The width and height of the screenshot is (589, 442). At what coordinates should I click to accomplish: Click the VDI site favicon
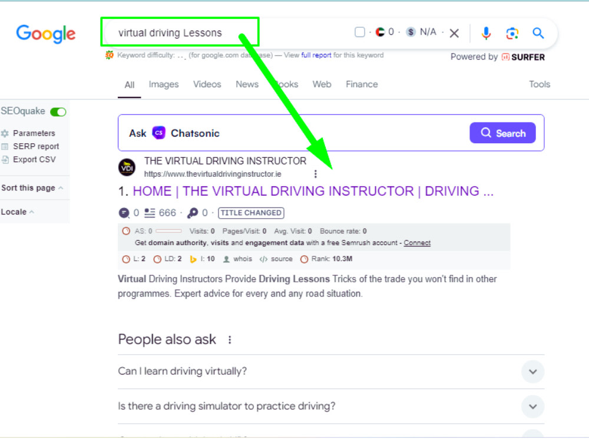point(127,167)
